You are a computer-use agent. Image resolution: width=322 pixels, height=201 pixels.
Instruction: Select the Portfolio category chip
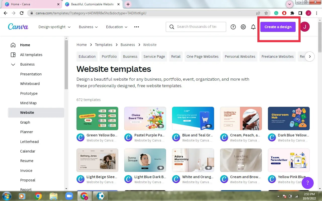[x=109, y=57]
